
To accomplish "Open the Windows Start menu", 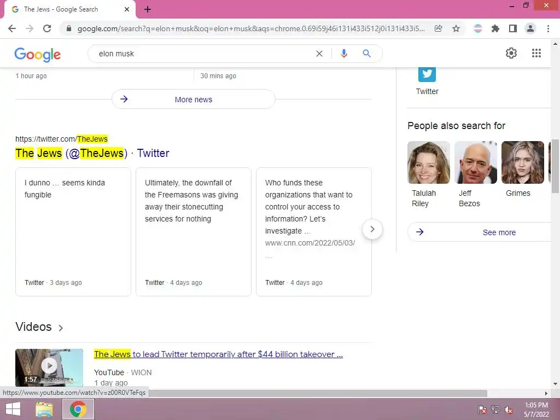I will (x=13, y=409).
